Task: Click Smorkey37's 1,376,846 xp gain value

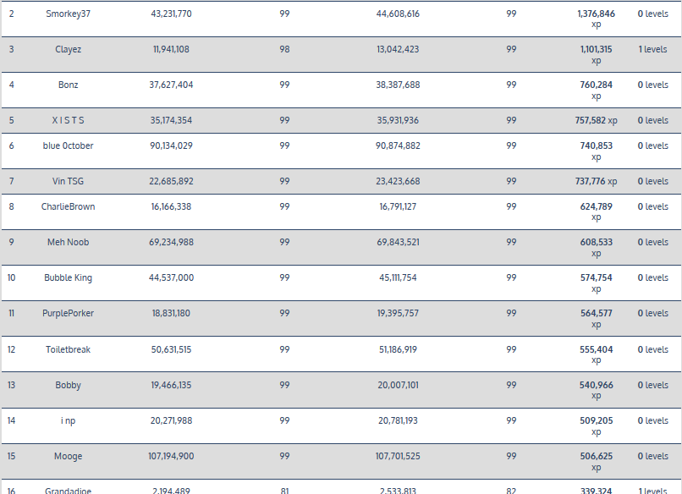Action: pos(596,14)
